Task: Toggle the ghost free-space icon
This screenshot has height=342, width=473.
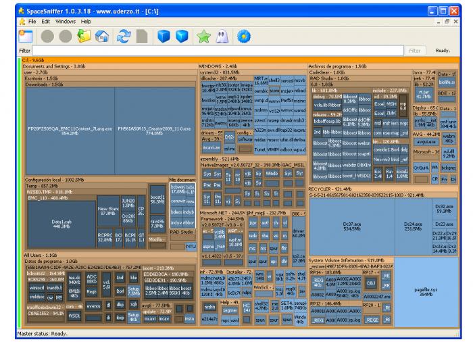Action: coord(222,36)
